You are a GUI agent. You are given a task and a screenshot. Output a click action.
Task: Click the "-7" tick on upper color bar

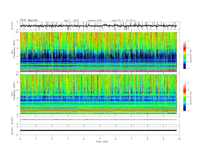(x=188, y=69)
